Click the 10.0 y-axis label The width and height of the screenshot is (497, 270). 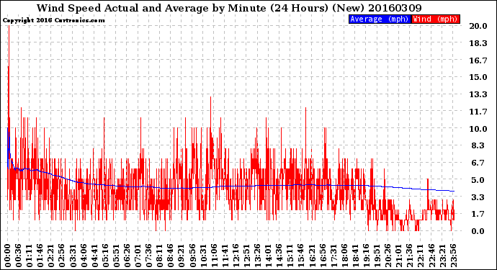pos(478,129)
